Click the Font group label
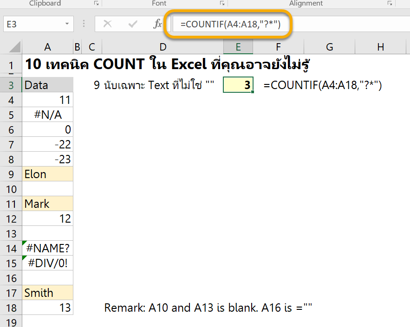Viewport: 410px width, 327px height. tap(159, 3)
